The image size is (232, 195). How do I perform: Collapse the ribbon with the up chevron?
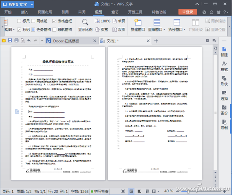[197, 4]
